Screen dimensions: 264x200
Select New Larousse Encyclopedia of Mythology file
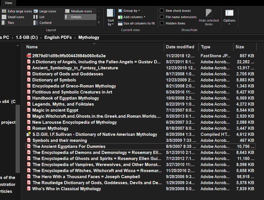(x=140, y=122)
